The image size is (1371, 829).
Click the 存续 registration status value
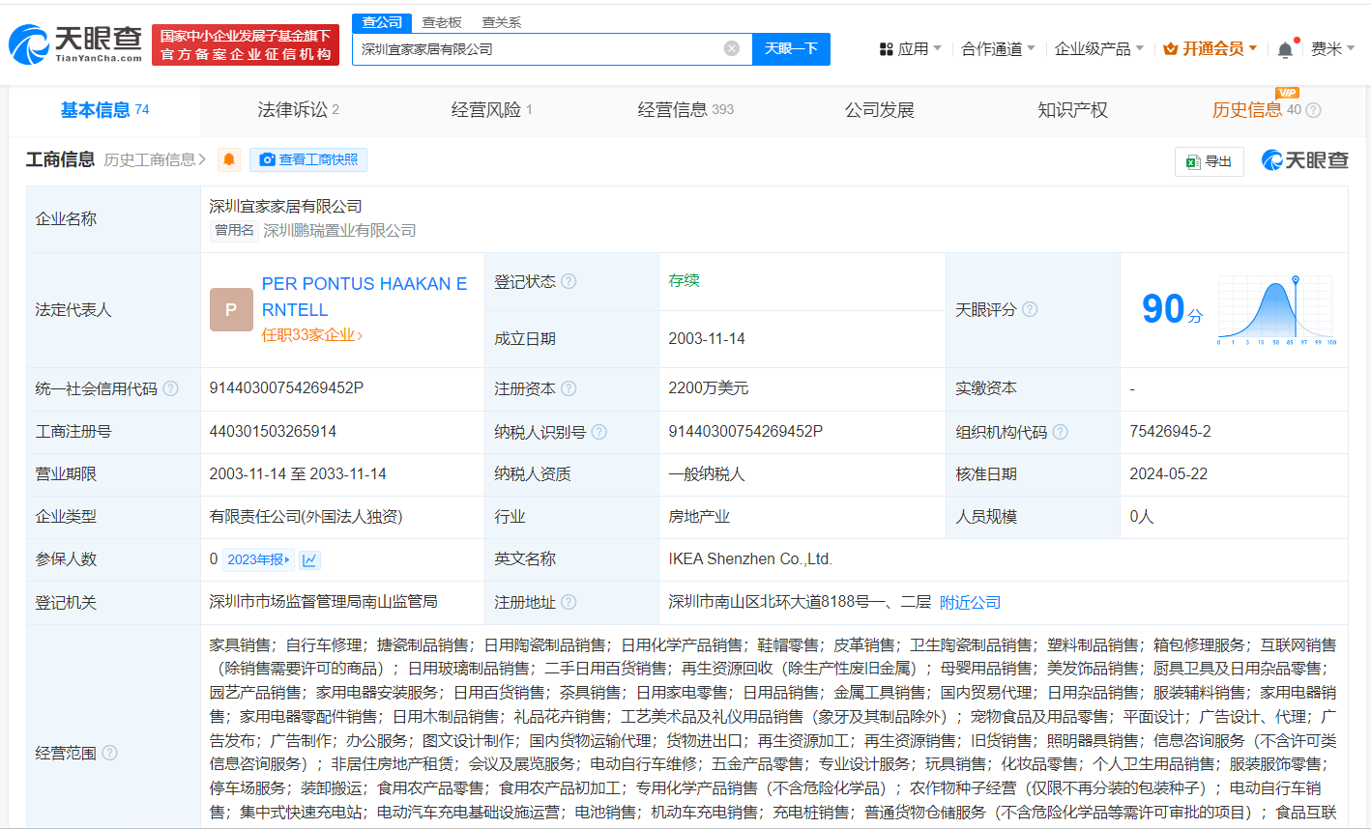[x=684, y=280]
